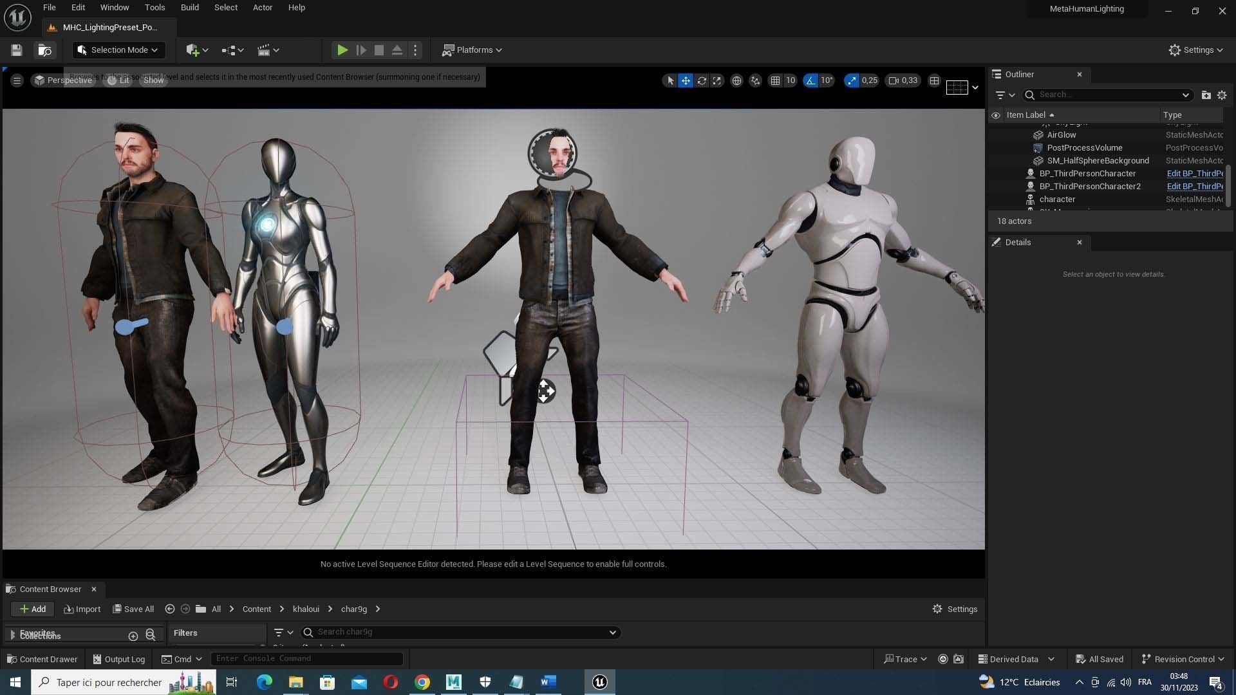The image size is (1236, 695).
Task: Click the green Play level button
Action: [342, 50]
